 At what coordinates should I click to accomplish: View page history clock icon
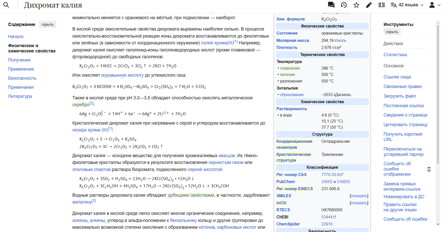(344, 5)
